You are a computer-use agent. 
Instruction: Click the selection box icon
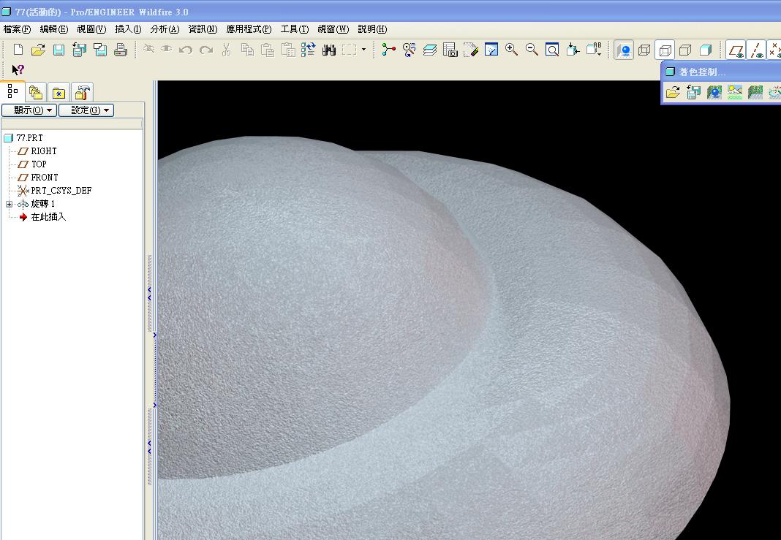pos(349,50)
